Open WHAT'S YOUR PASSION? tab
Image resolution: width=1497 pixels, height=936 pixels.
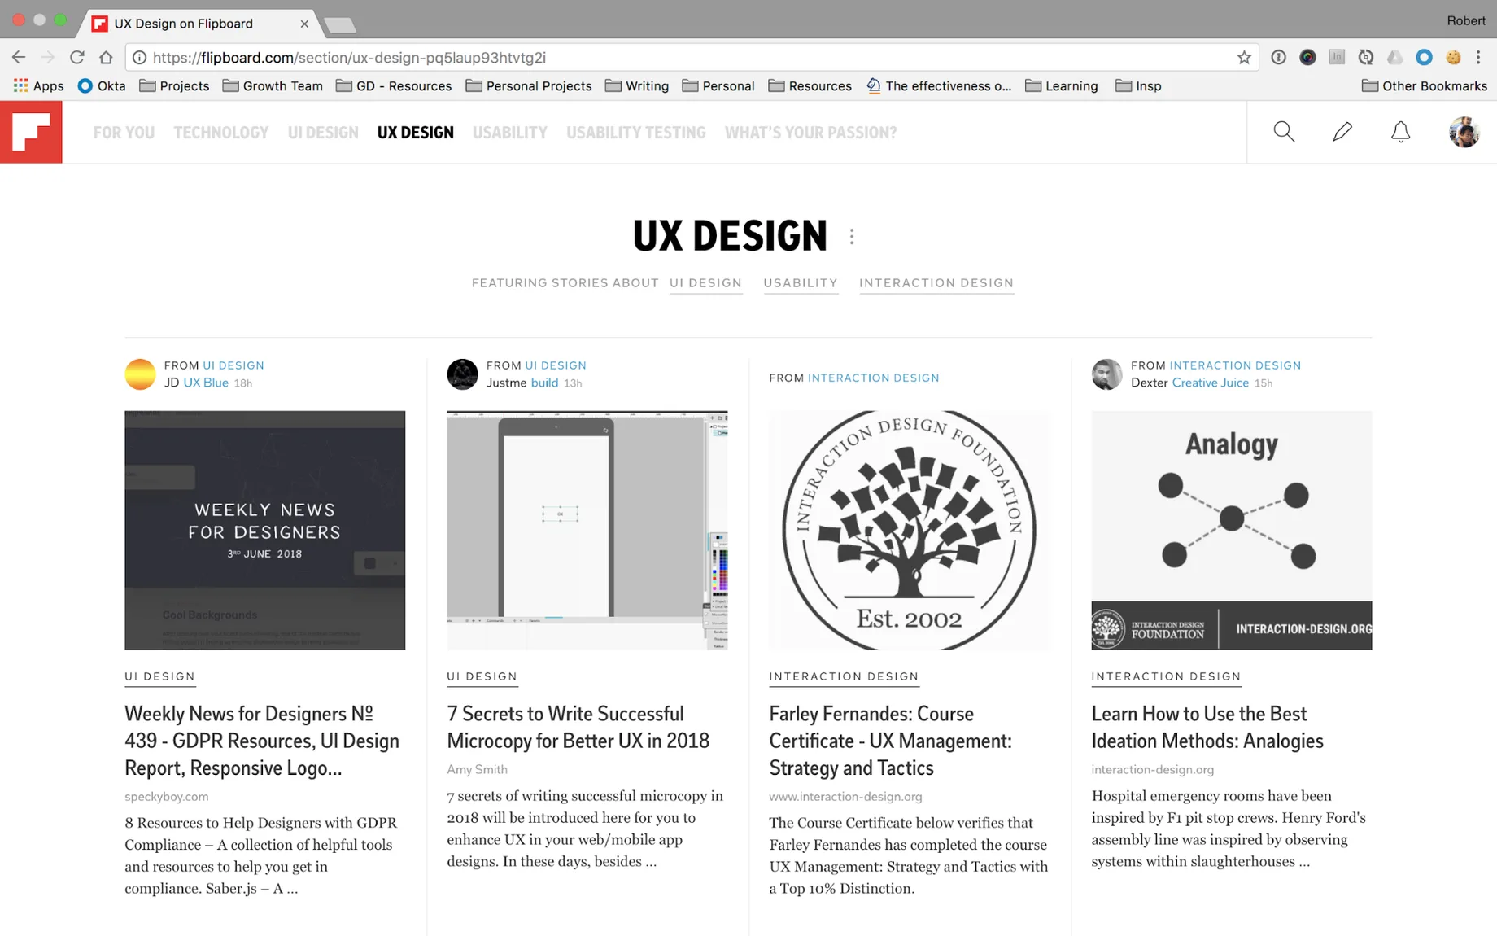(810, 132)
